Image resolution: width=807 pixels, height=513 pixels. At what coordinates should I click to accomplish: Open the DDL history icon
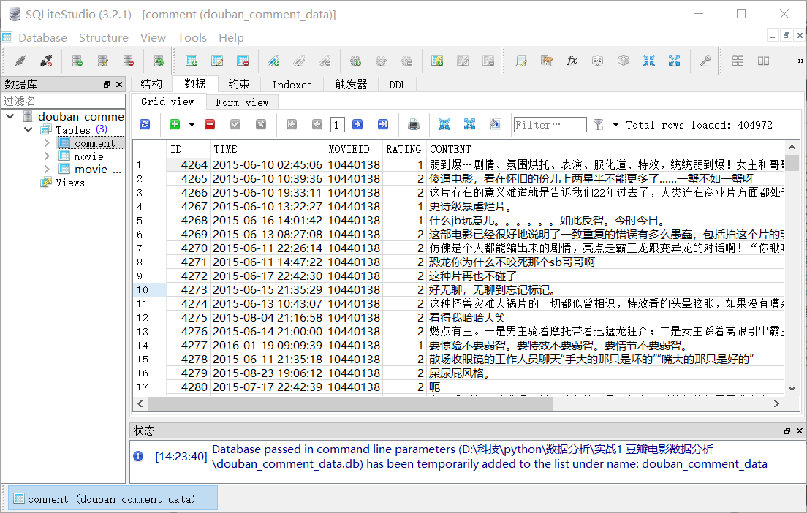[547, 61]
